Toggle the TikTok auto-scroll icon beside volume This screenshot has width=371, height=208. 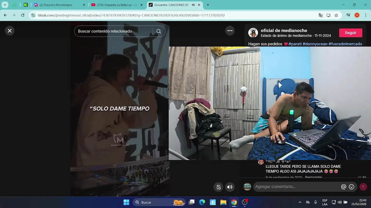tap(219, 187)
